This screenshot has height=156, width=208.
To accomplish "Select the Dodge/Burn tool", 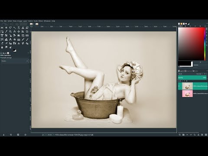I will pyautogui.click(x=10, y=47).
